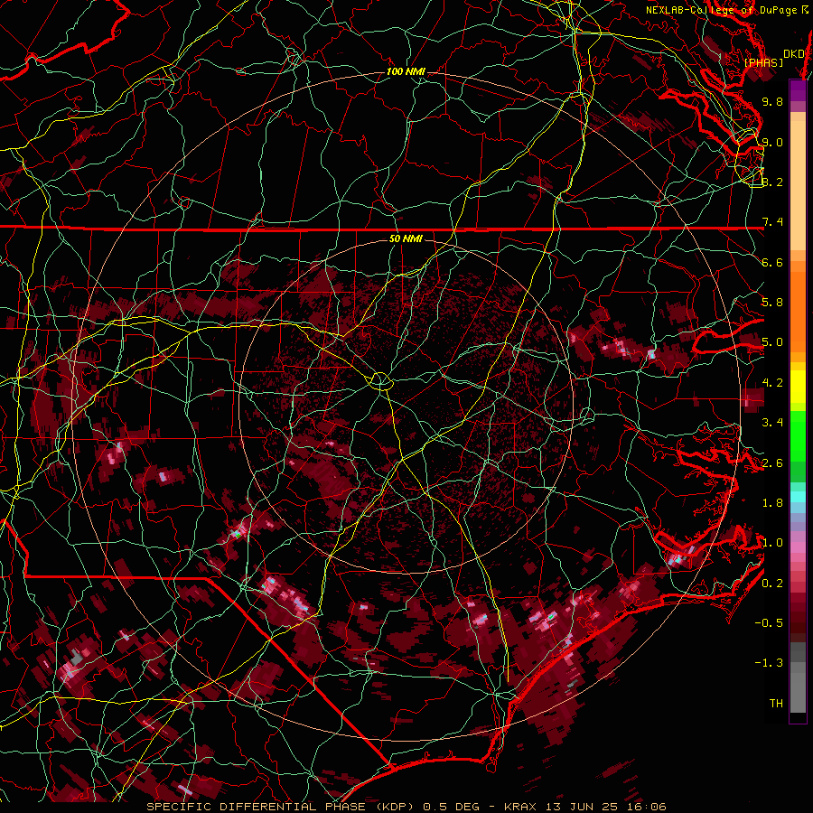Screen dimensions: 813x813
Task: Click the 'KRAX' station ID in the caption
Action: click(521, 807)
